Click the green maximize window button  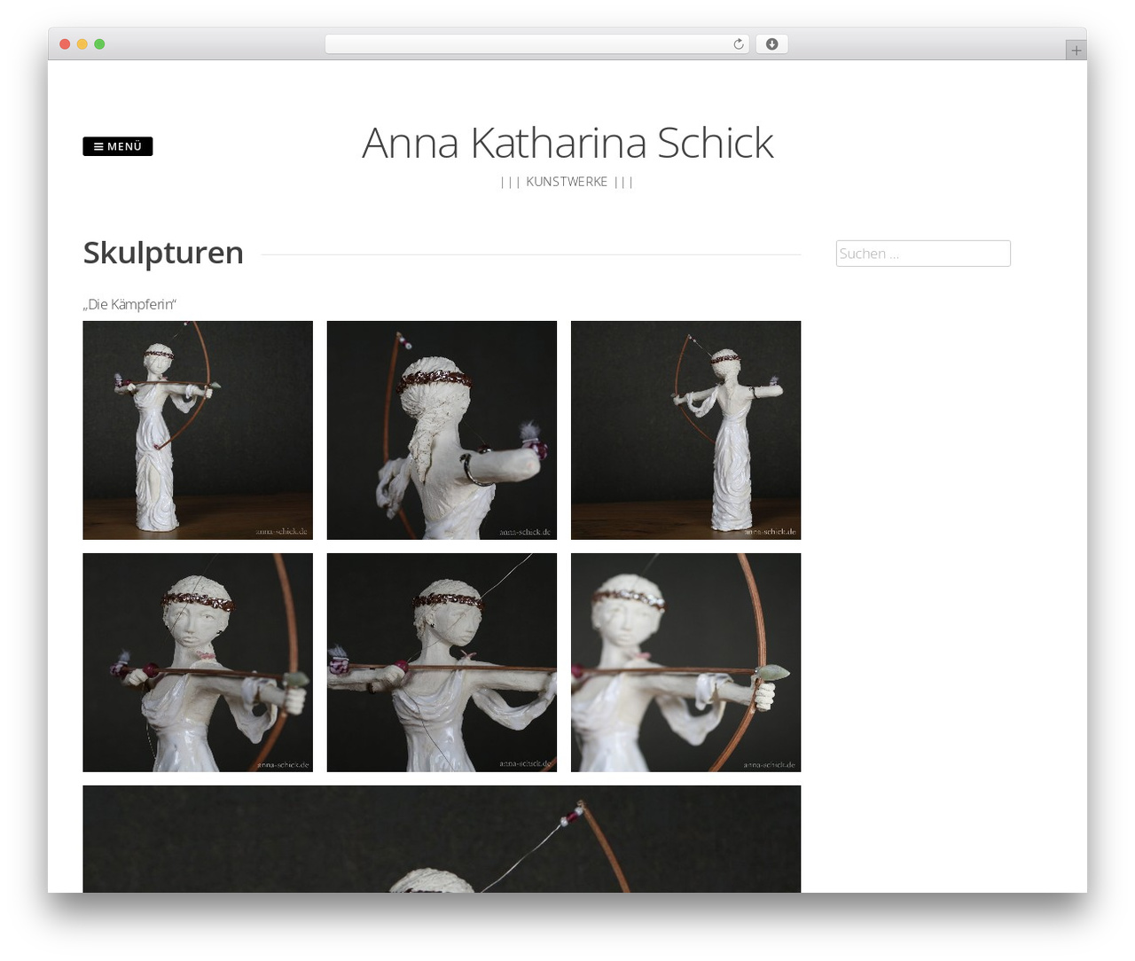coord(99,44)
